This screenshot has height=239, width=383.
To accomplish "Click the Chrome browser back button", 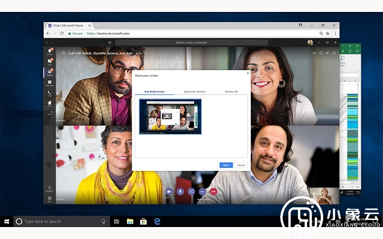I will pyautogui.click(x=48, y=33).
